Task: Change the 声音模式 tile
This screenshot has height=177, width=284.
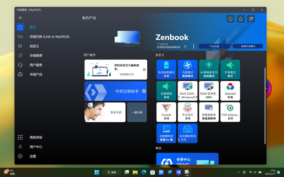Action: [230, 70]
